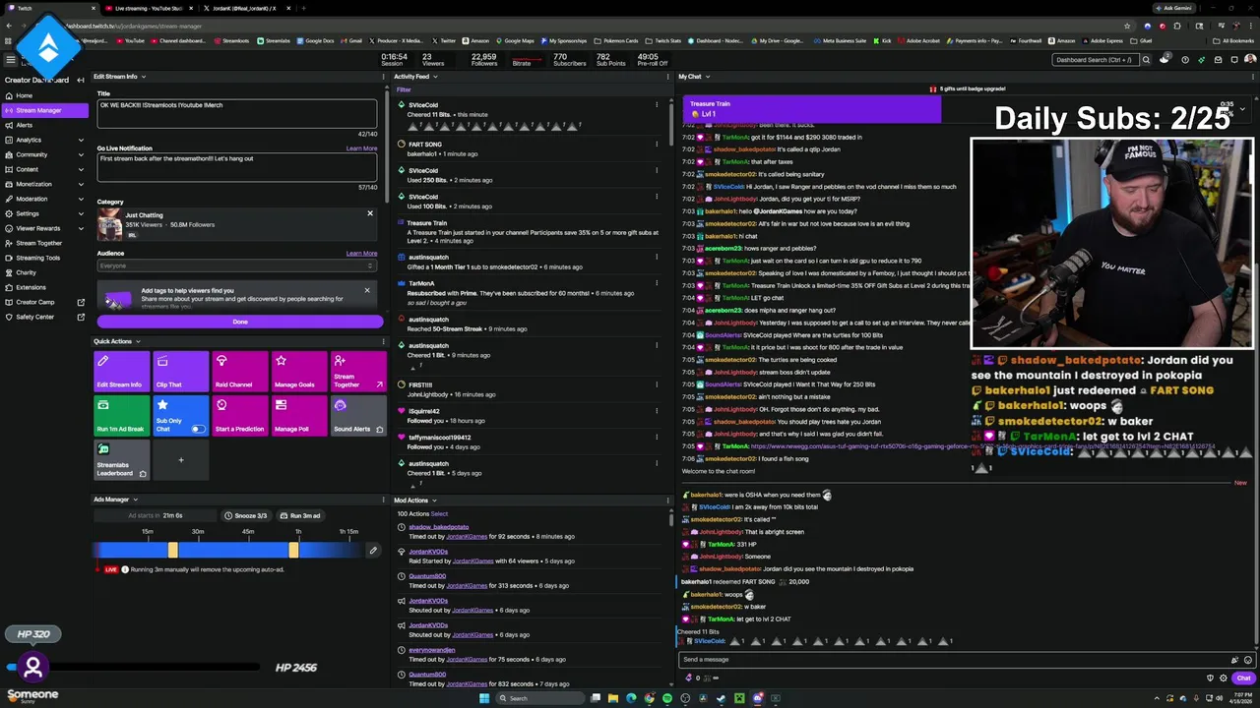Click Run 1m Ad Break quick action
Viewport: 1260px width, 708px height.
[120, 415]
